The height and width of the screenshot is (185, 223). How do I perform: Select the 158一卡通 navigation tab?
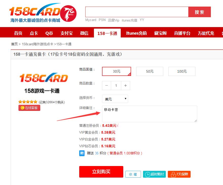point(107,33)
